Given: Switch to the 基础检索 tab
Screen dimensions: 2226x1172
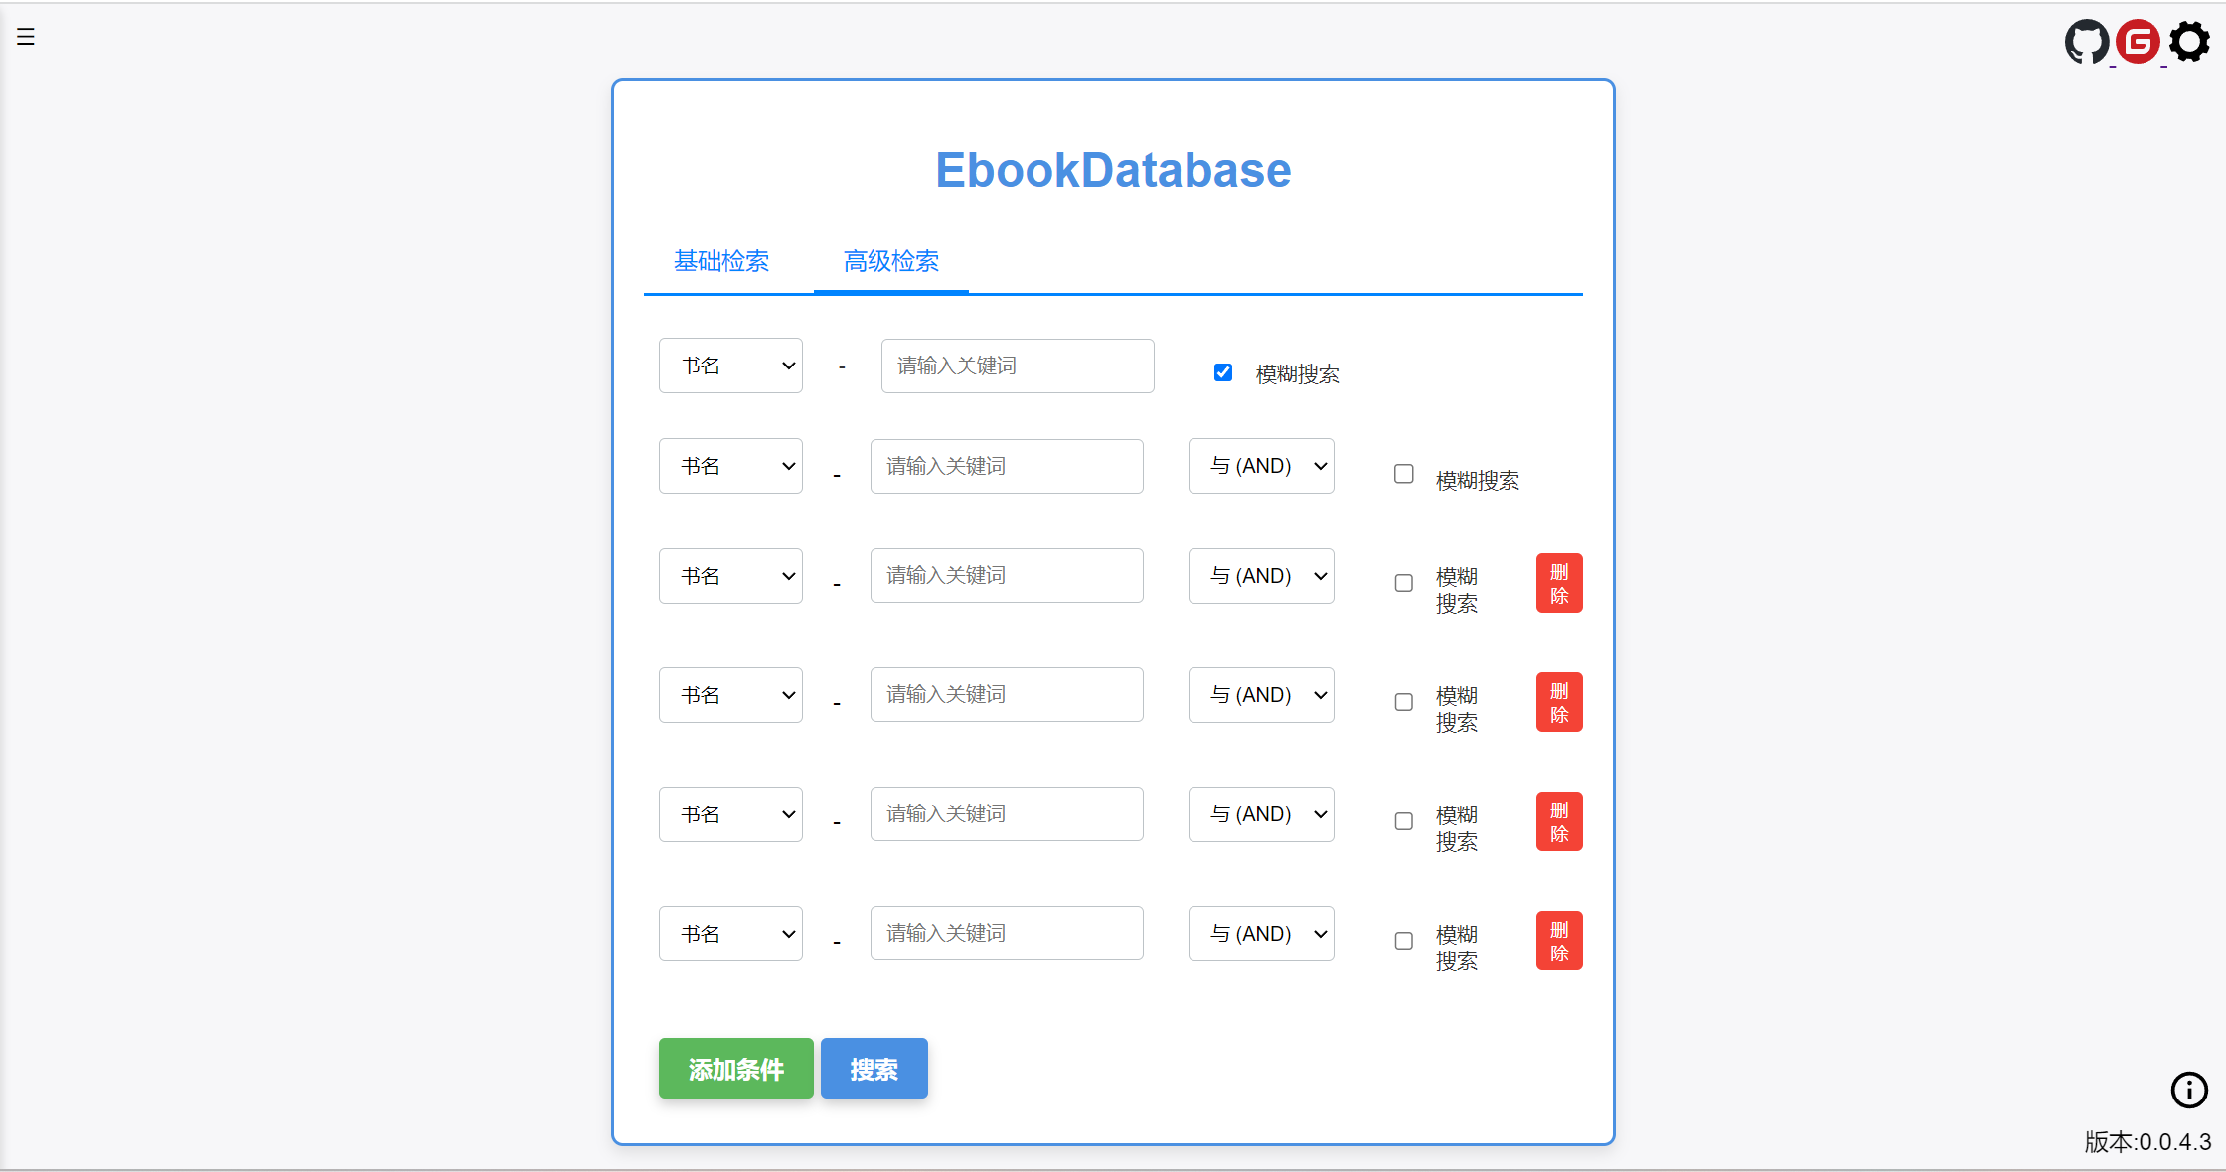Looking at the screenshot, I should (x=721, y=261).
